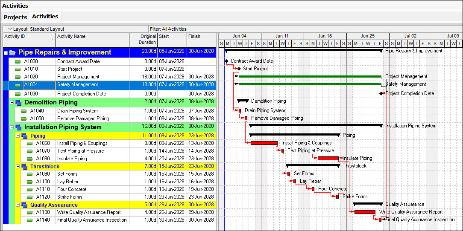
Task: Click the Thrustblock WBS icon
Action: (24, 167)
